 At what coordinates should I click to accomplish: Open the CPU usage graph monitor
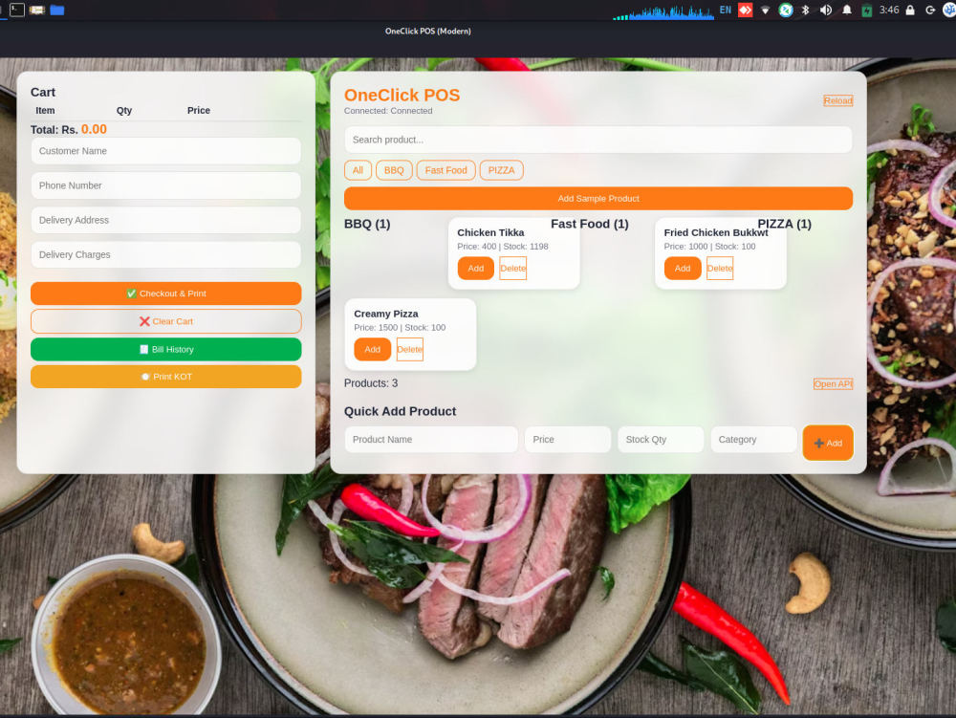663,11
